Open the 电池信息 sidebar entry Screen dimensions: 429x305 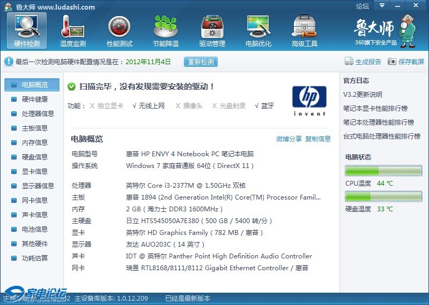(x=34, y=229)
